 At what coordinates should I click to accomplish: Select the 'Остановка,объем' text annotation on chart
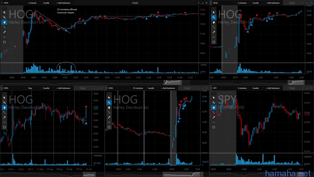pyautogui.click(x=67, y=10)
